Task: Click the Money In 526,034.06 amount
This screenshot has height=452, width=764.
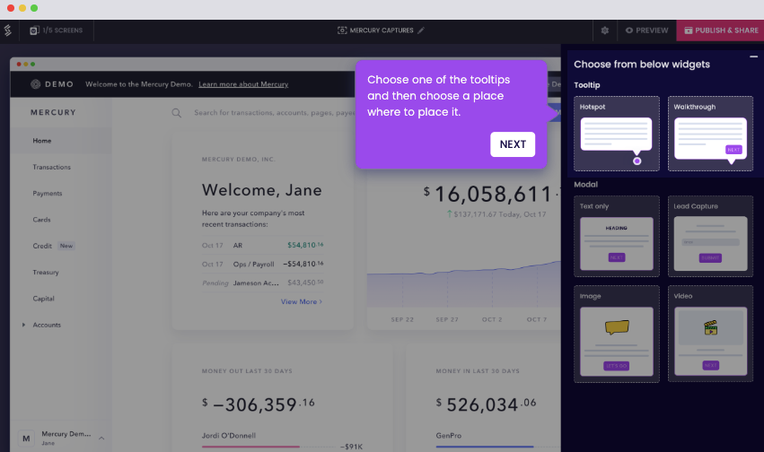Action: click(x=486, y=404)
